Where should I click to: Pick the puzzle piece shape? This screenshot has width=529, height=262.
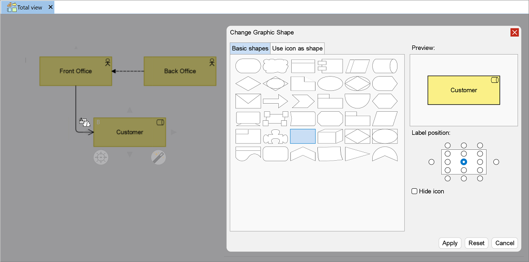click(x=275, y=136)
